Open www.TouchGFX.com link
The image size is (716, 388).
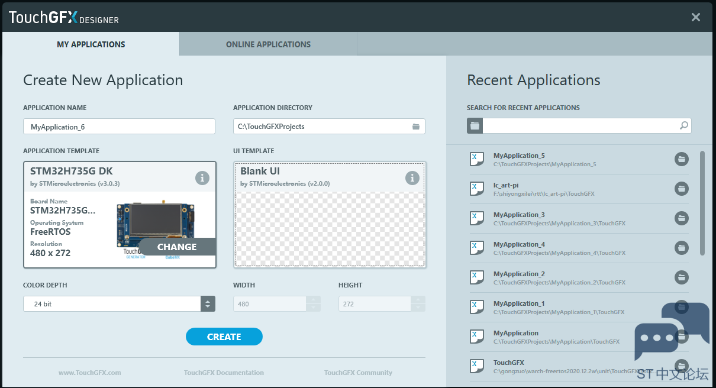tap(89, 373)
